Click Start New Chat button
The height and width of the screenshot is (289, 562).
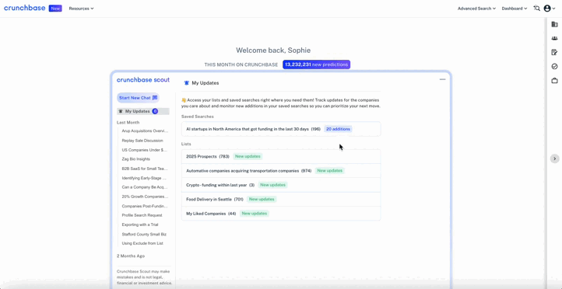click(138, 98)
